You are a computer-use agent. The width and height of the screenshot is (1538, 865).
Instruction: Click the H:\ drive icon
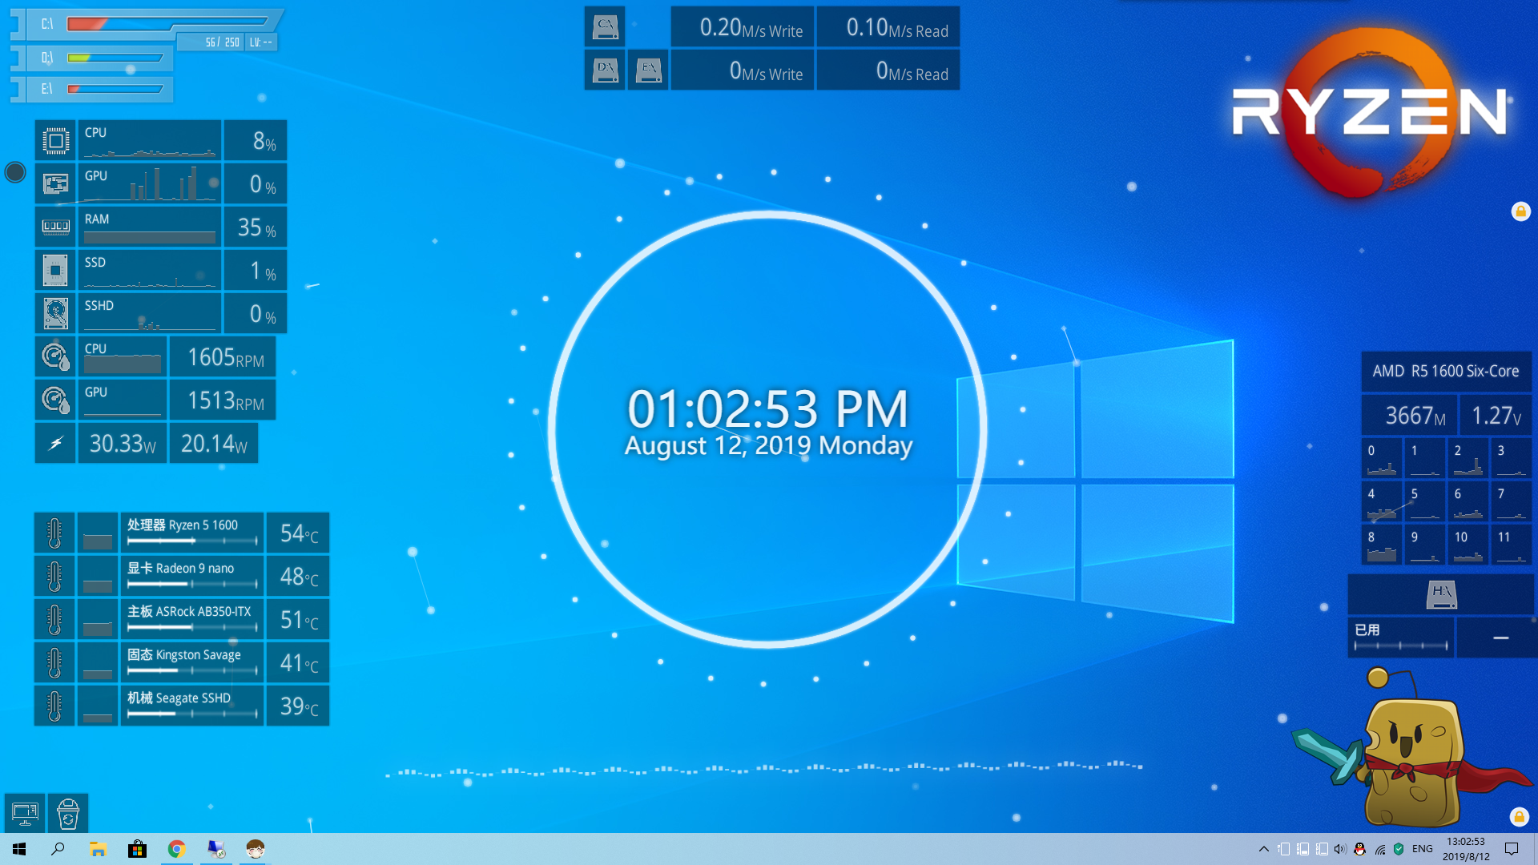coord(1441,594)
